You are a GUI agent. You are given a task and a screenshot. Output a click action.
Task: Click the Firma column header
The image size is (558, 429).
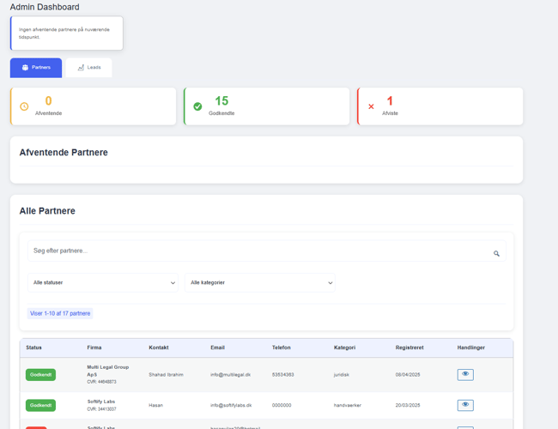(x=94, y=347)
